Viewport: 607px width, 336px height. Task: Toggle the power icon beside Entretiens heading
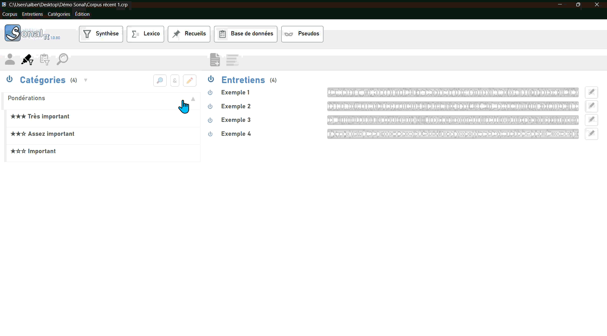click(211, 79)
